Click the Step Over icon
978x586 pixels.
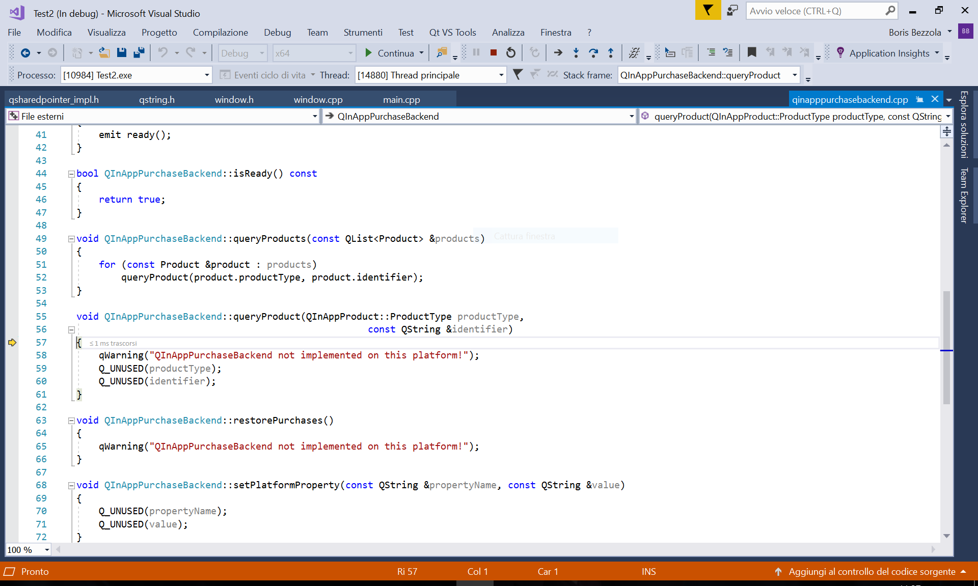tap(593, 53)
